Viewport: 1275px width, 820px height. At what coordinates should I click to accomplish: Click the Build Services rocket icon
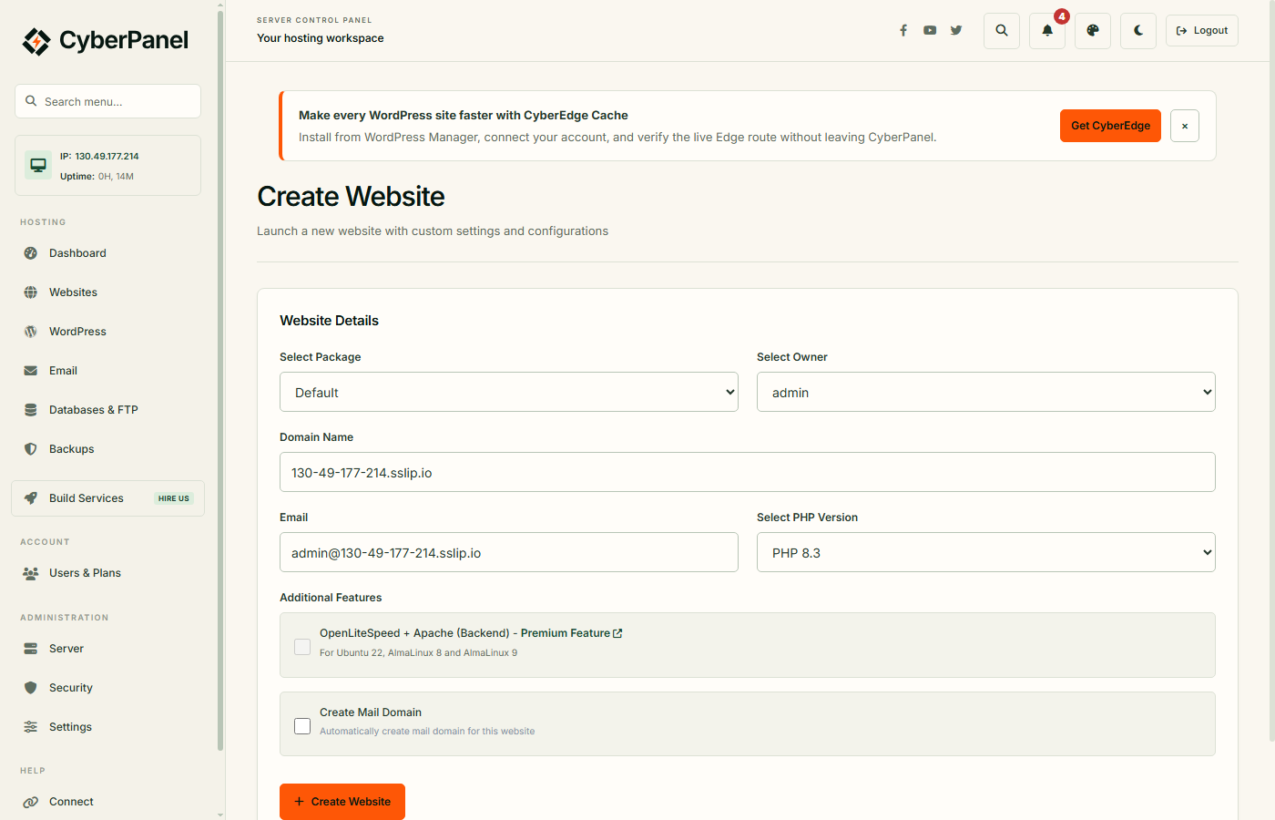(31, 498)
